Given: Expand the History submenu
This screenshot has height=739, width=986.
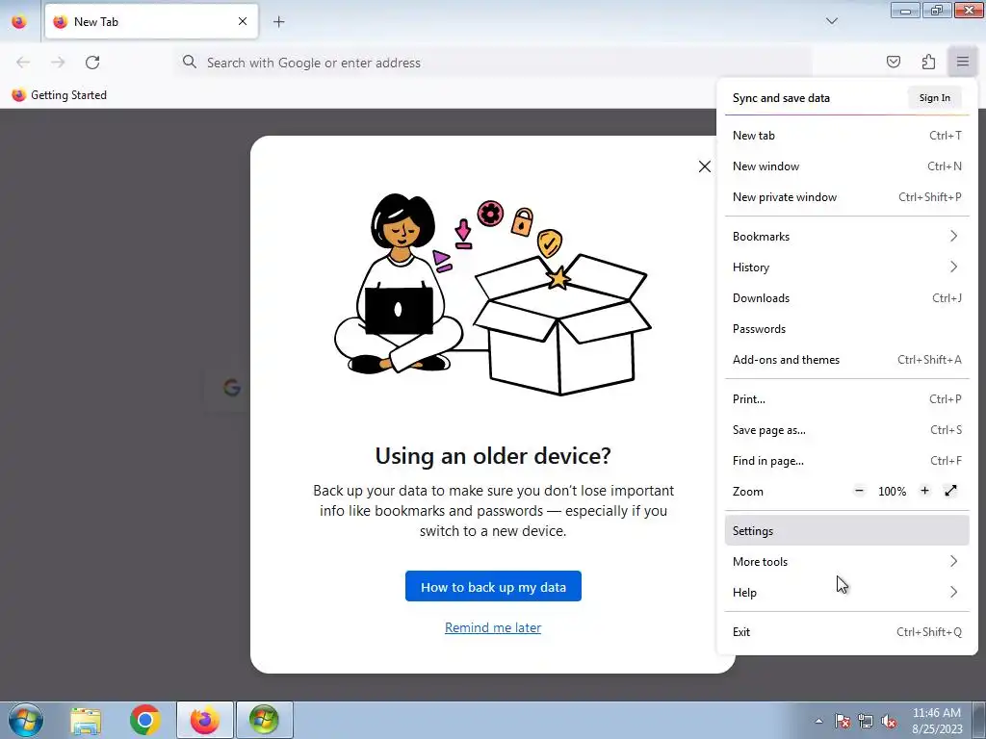Looking at the screenshot, I should click(846, 268).
